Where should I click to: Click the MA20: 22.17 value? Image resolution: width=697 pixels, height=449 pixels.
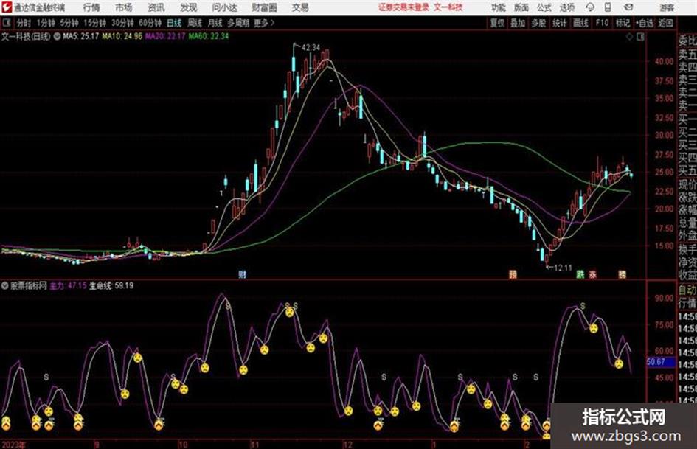click(165, 36)
